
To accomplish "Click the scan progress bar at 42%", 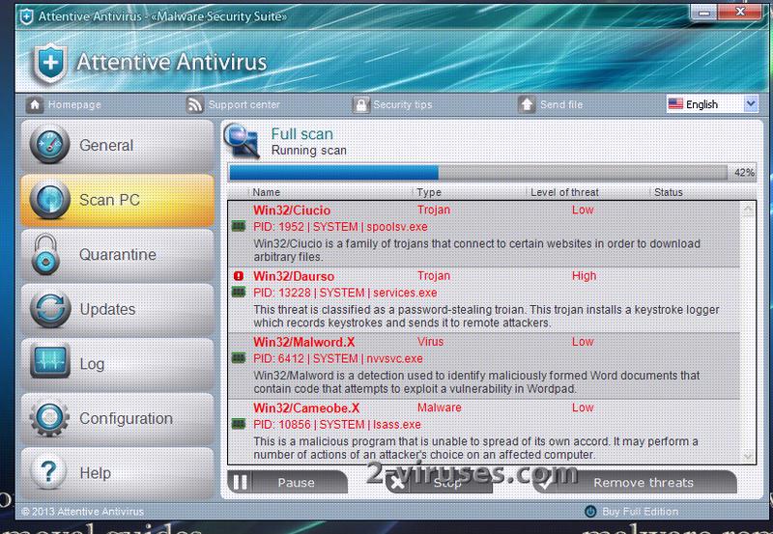I will click(x=478, y=173).
